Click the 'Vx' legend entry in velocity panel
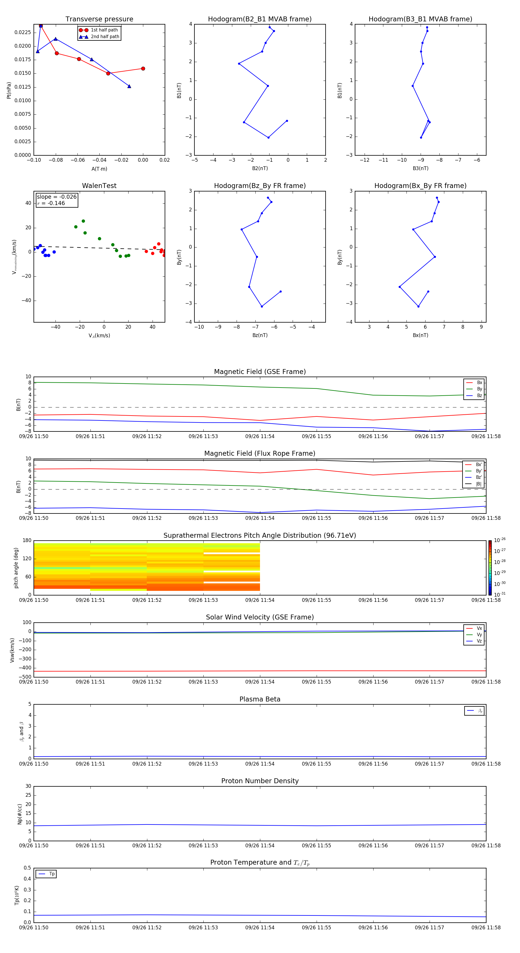 point(474,628)
